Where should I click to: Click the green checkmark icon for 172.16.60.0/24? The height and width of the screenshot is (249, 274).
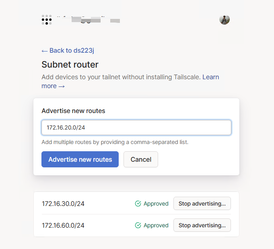pyautogui.click(x=138, y=225)
